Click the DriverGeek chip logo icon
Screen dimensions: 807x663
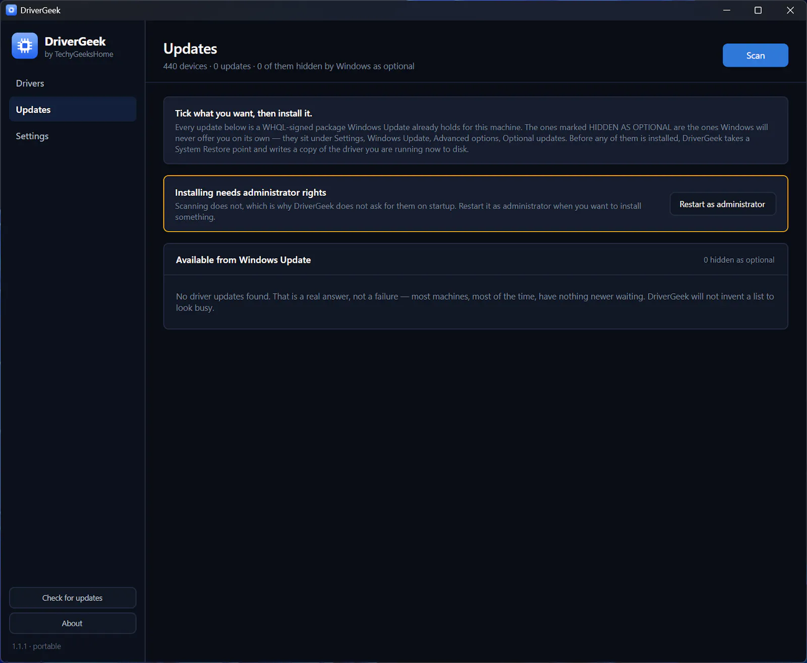25,46
